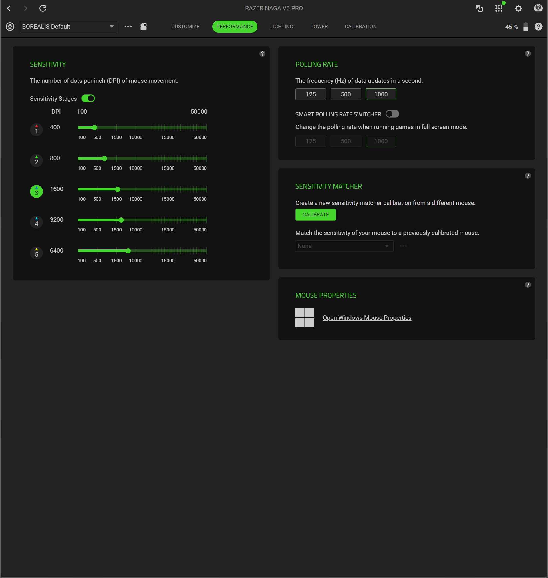548x578 pixels.
Task: Set polling rate to 500 Hz
Action: click(x=346, y=94)
